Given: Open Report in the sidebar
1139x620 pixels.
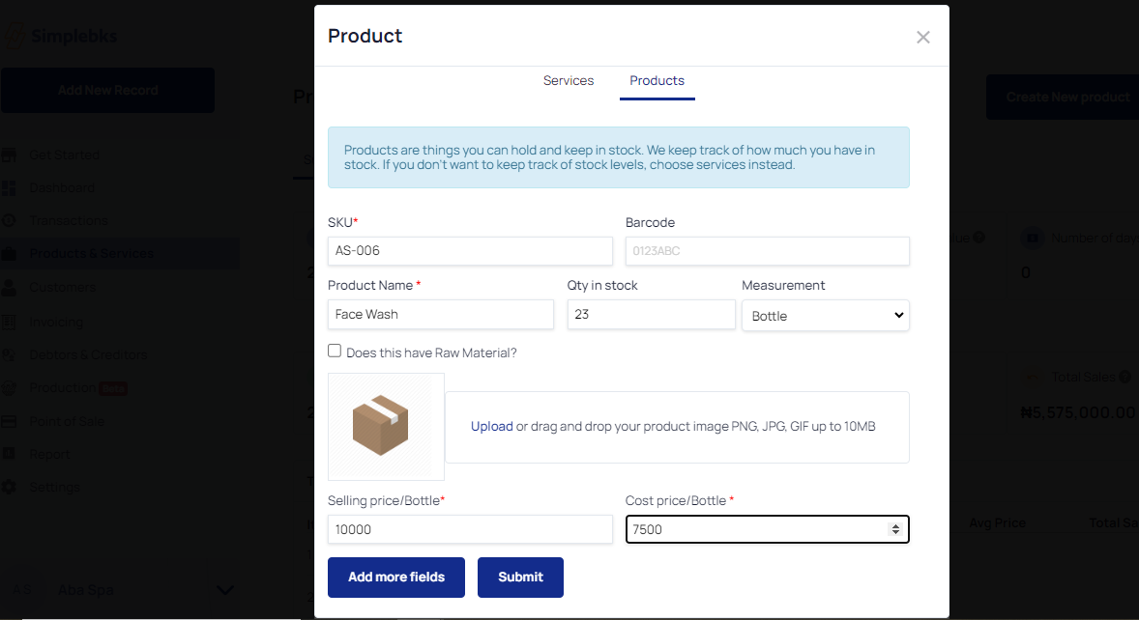Looking at the screenshot, I should pyautogui.click(x=49, y=455).
